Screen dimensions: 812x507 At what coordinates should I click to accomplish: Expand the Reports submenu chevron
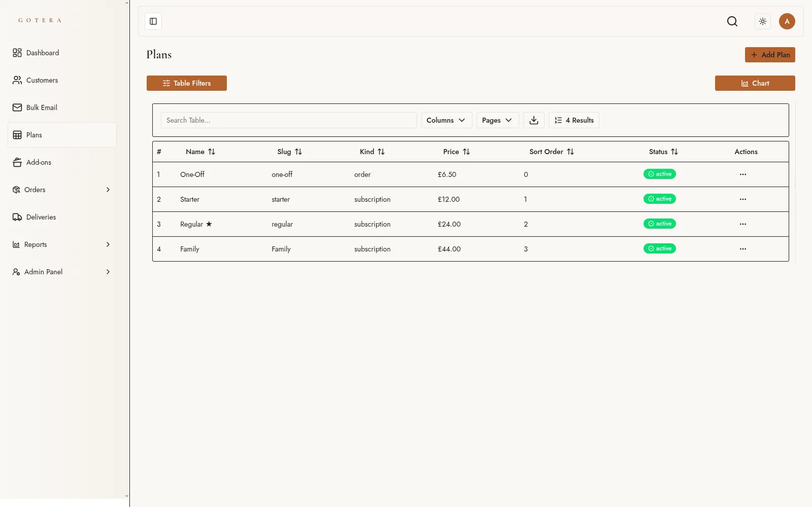(x=108, y=244)
